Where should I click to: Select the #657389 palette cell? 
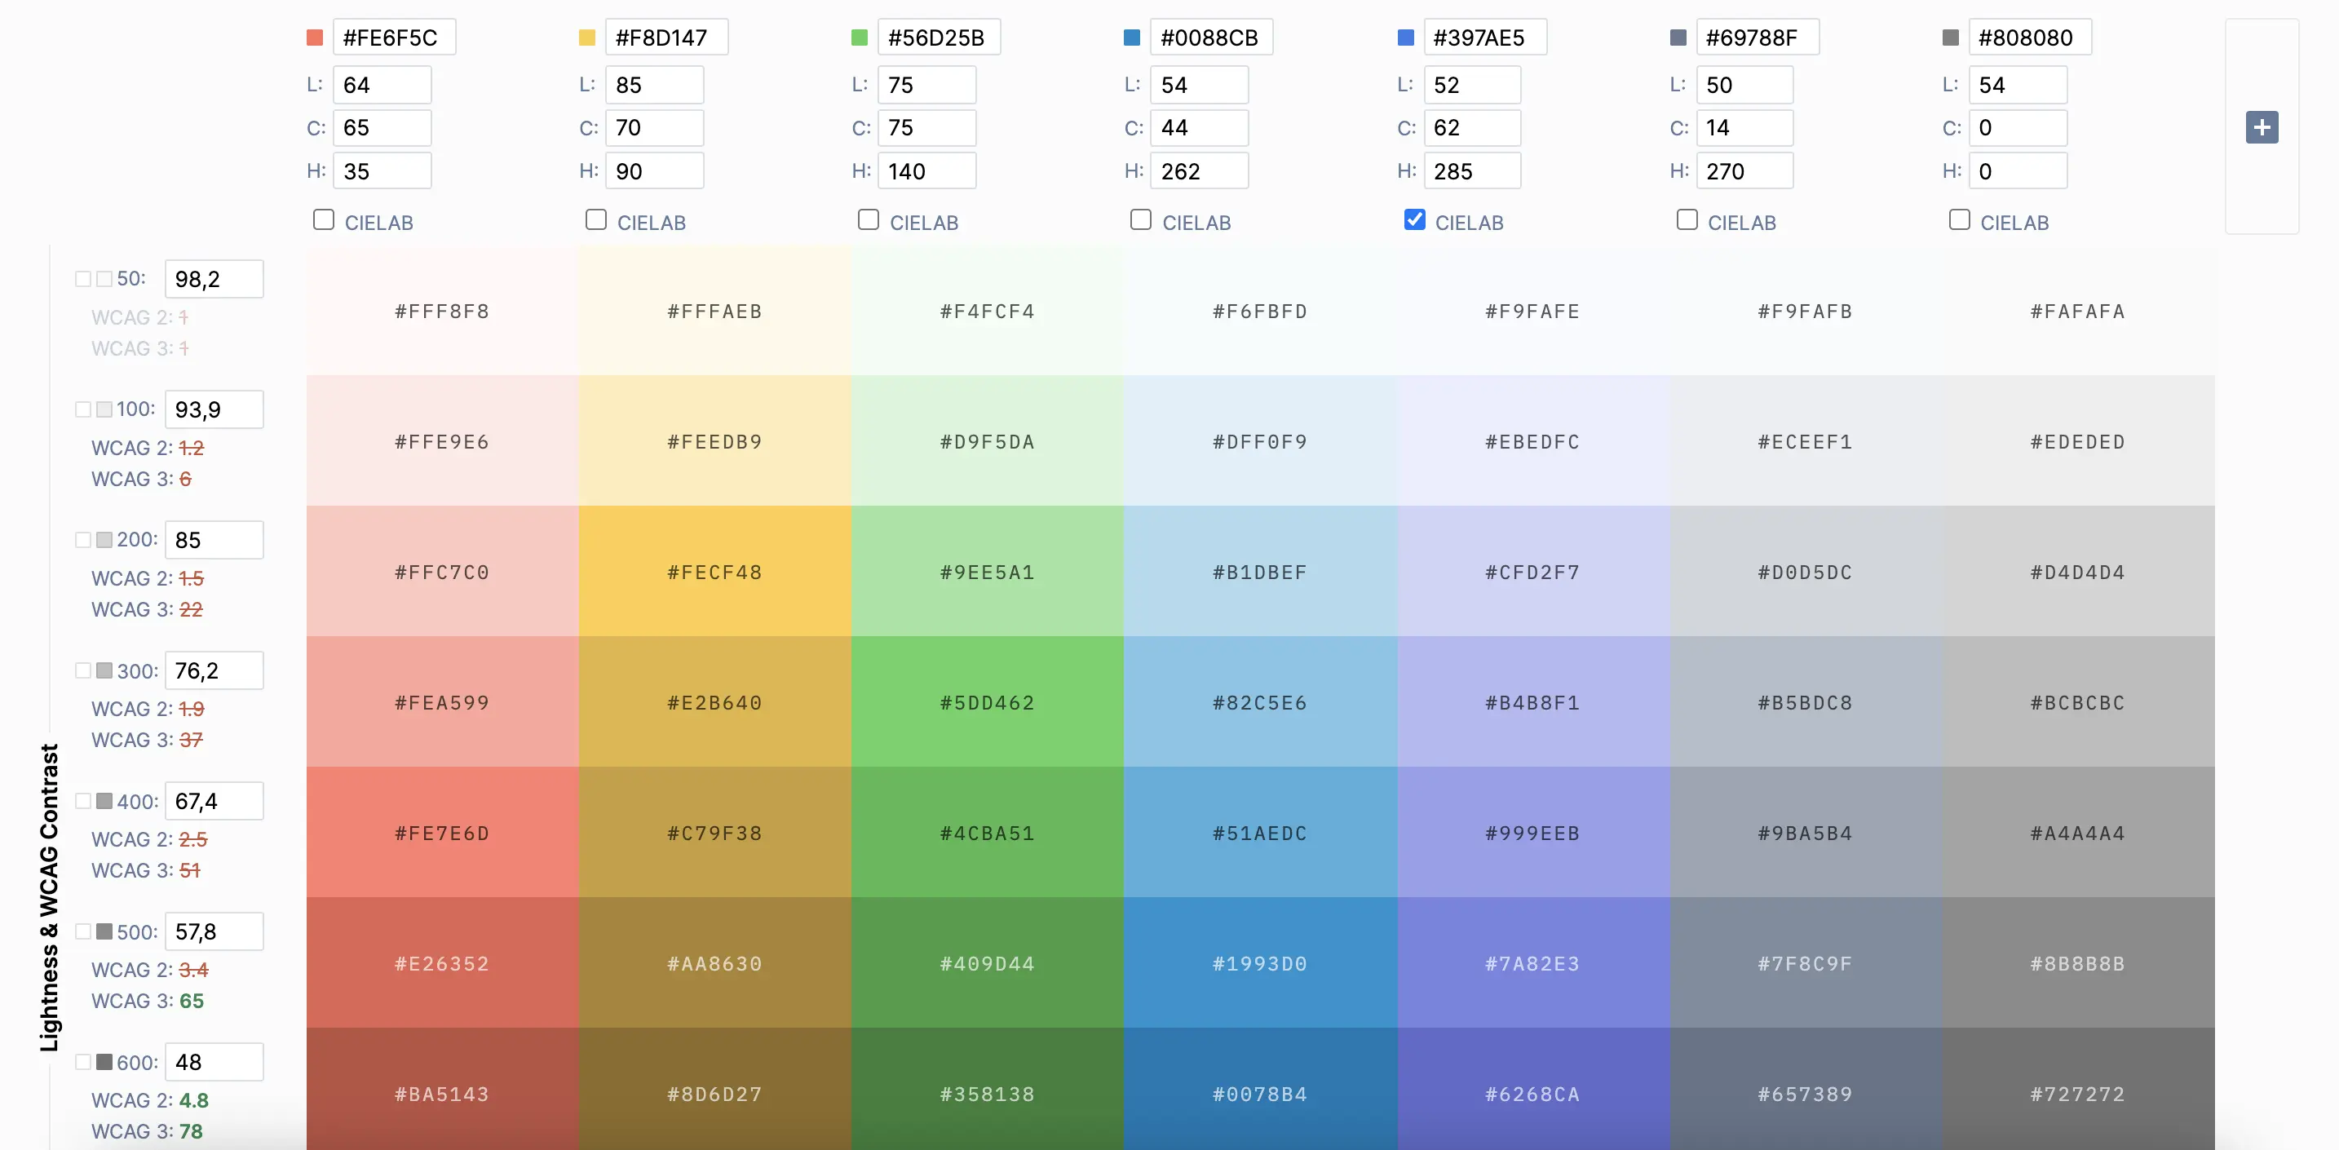(1805, 1090)
